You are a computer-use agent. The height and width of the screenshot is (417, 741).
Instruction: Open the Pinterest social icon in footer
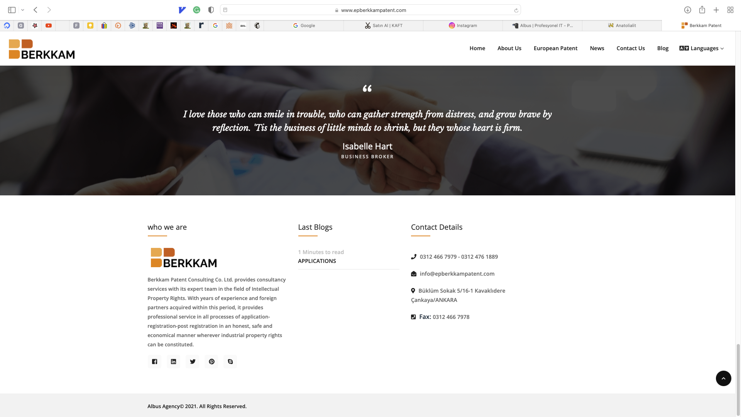[x=211, y=361]
